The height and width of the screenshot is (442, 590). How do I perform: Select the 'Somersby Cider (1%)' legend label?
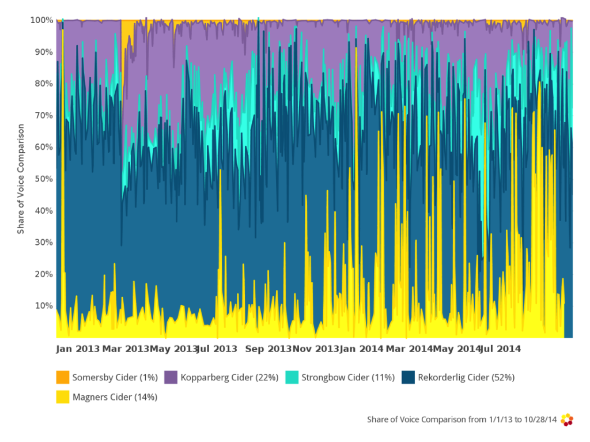point(115,377)
